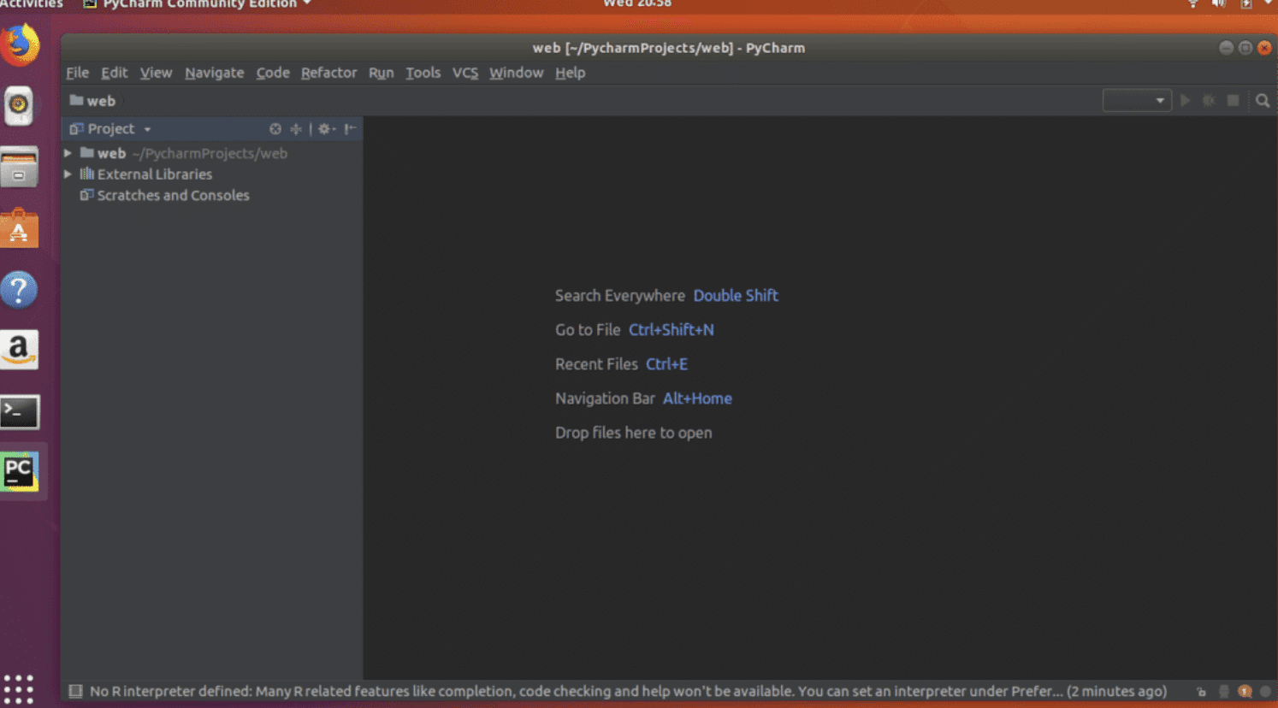Open the Refactor menu
The height and width of the screenshot is (708, 1278).
click(x=328, y=73)
